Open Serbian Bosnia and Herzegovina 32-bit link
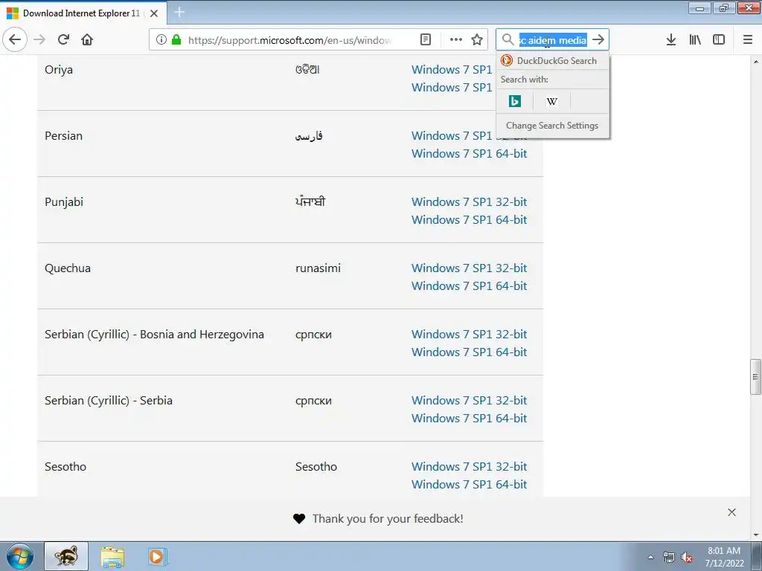Viewport: 762px width, 571px height. click(x=469, y=334)
